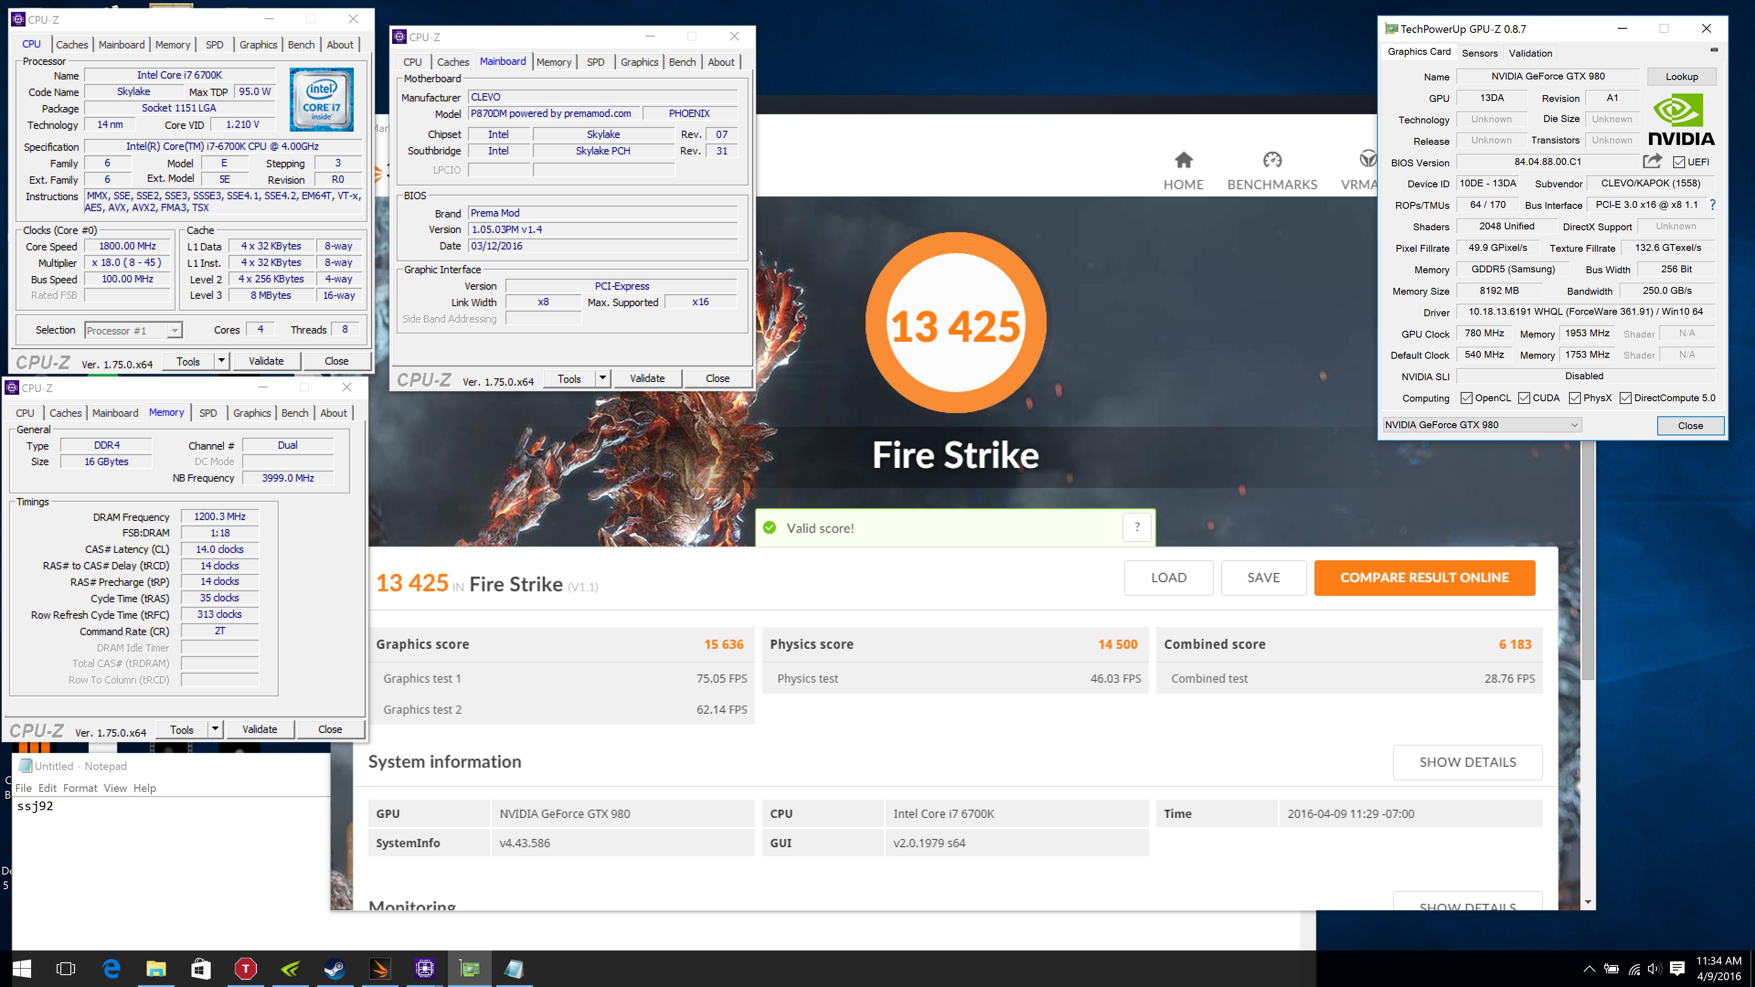Click the Combined score value 6 183
This screenshot has width=1755, height=987.
click(x=1515, y=644)
